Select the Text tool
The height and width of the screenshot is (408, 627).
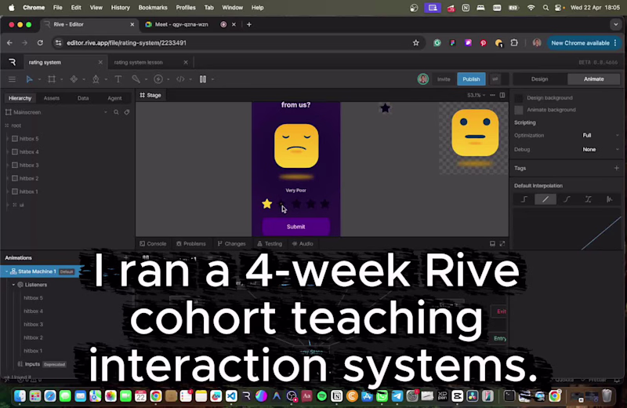pos(118,79)
